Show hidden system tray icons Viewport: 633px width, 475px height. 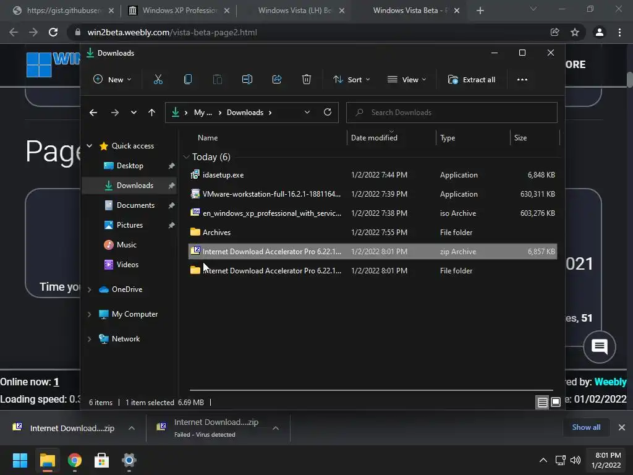click(x=543, y=460)
